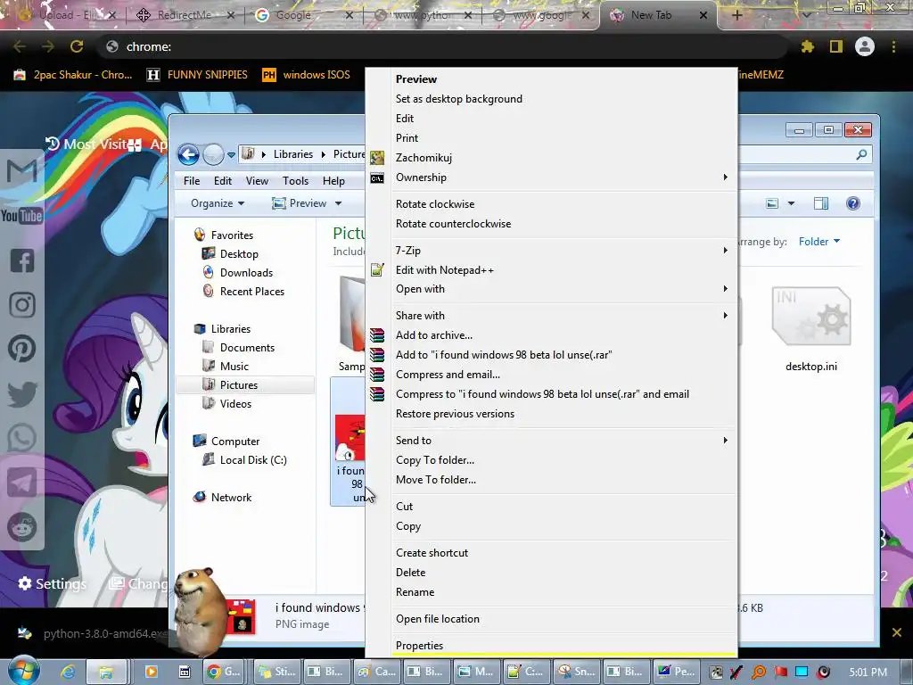Click the Zachomikuj menu entry icon
The height and width of the screenshot is (685, 913).
coord(377,158)
